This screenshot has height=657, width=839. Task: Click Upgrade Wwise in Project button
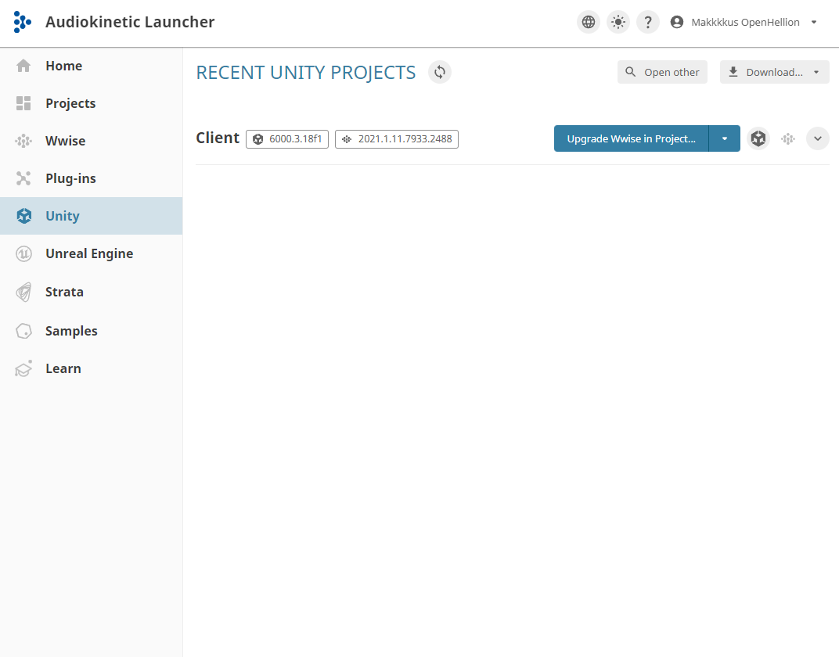coord(632,138)
